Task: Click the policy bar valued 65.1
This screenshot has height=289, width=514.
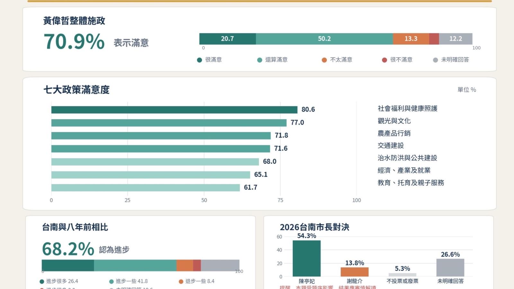Action: [151, 175]
